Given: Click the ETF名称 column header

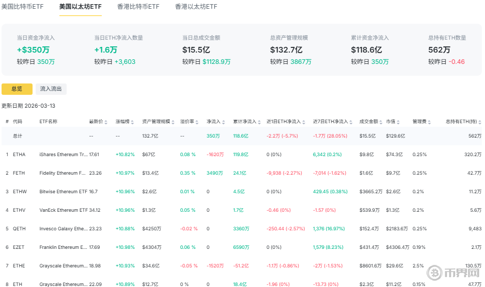Looking at the screenshot, I should [x=48, y=122].
